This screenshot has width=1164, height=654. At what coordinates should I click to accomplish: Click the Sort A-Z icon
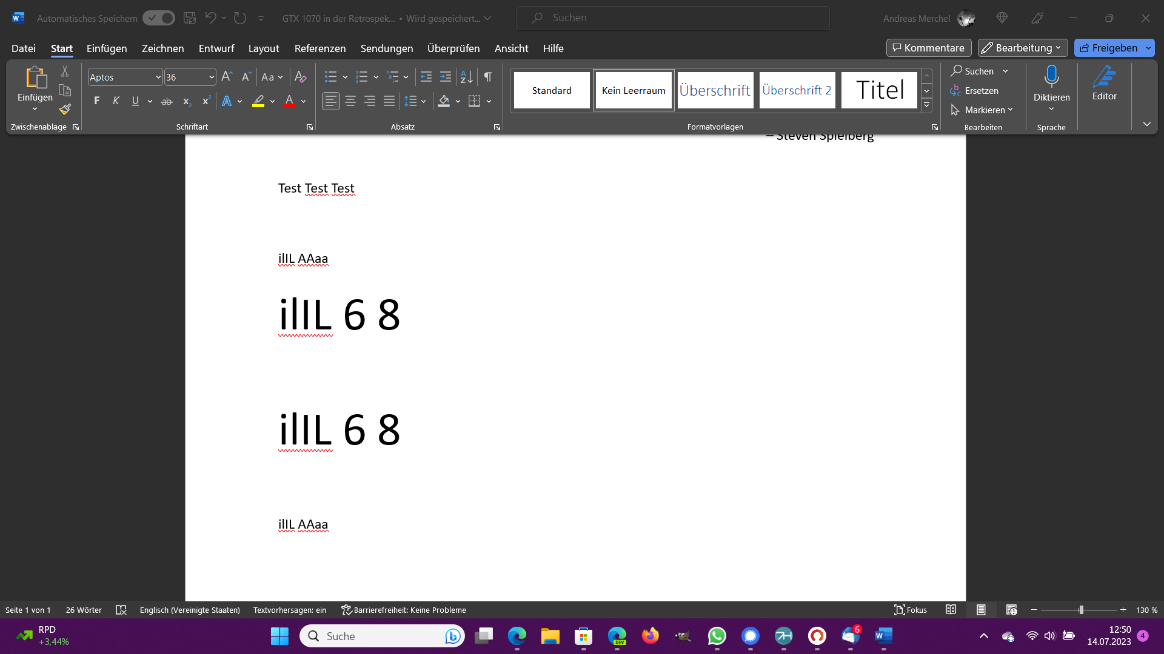pyautogui.click(x=466, y=77)
